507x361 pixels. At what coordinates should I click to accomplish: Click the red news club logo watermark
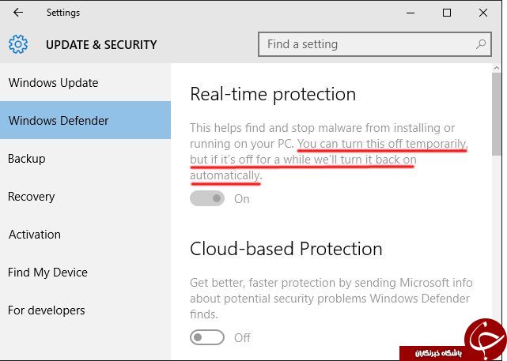click(x=485, y=340)
